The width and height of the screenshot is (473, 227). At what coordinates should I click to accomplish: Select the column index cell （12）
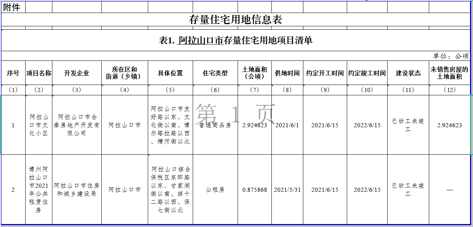(450, 90)
